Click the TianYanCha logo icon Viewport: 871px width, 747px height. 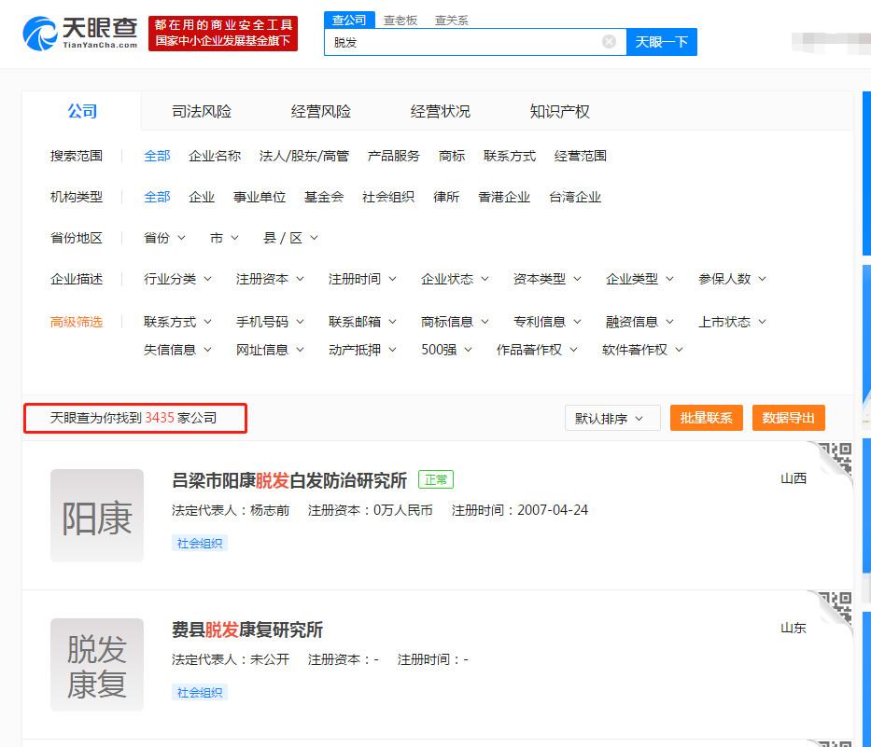pos(39,34)
